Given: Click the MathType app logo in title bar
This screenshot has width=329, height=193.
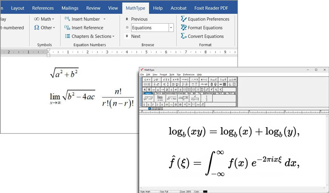Looking at the screenshot, I should [142, 70].
